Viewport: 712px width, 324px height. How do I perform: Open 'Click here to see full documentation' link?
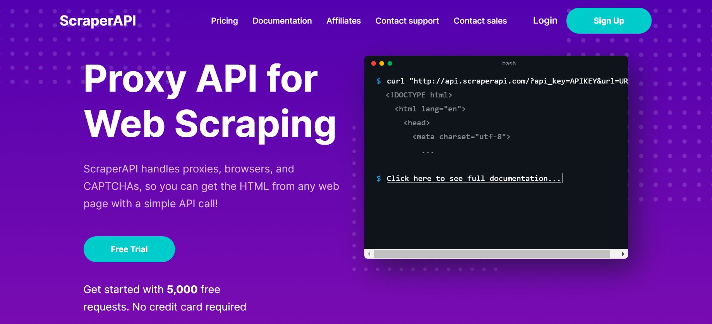point(473,178)
